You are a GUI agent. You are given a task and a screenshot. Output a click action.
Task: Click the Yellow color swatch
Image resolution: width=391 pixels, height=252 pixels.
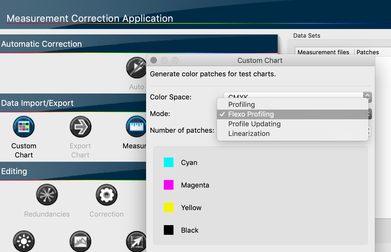[169, 207]
